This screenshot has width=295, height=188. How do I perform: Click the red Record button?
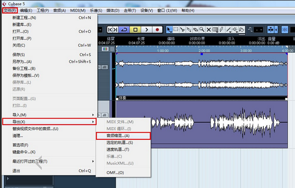[157, 30]
